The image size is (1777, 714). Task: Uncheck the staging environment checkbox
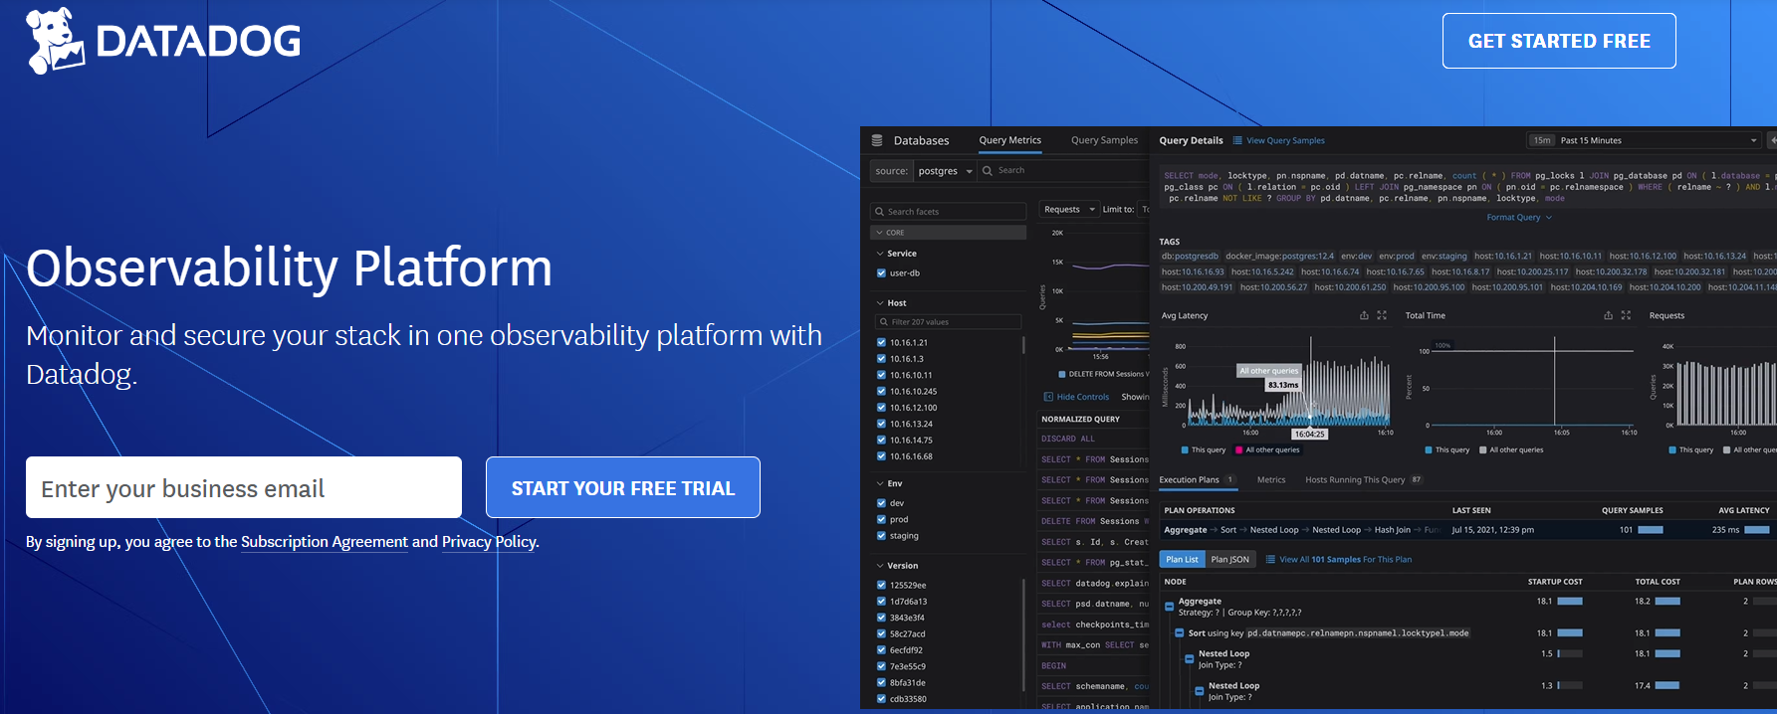881,535
